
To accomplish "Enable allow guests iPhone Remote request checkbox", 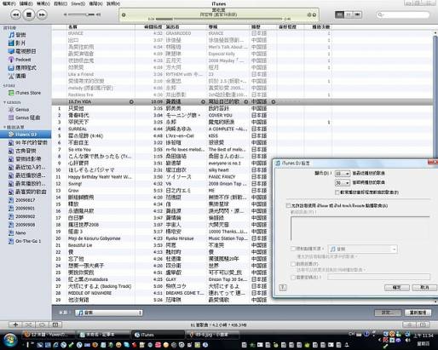I will [288, 205].
